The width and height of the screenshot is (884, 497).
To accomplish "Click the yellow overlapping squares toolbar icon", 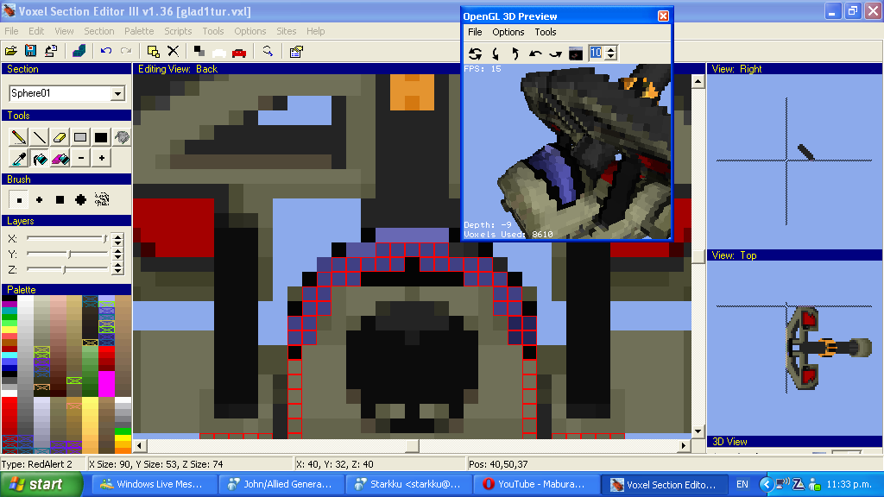I will (153, 51).
